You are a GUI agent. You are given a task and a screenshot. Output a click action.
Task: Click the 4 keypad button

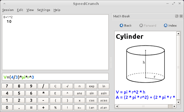tap(7, 93)
